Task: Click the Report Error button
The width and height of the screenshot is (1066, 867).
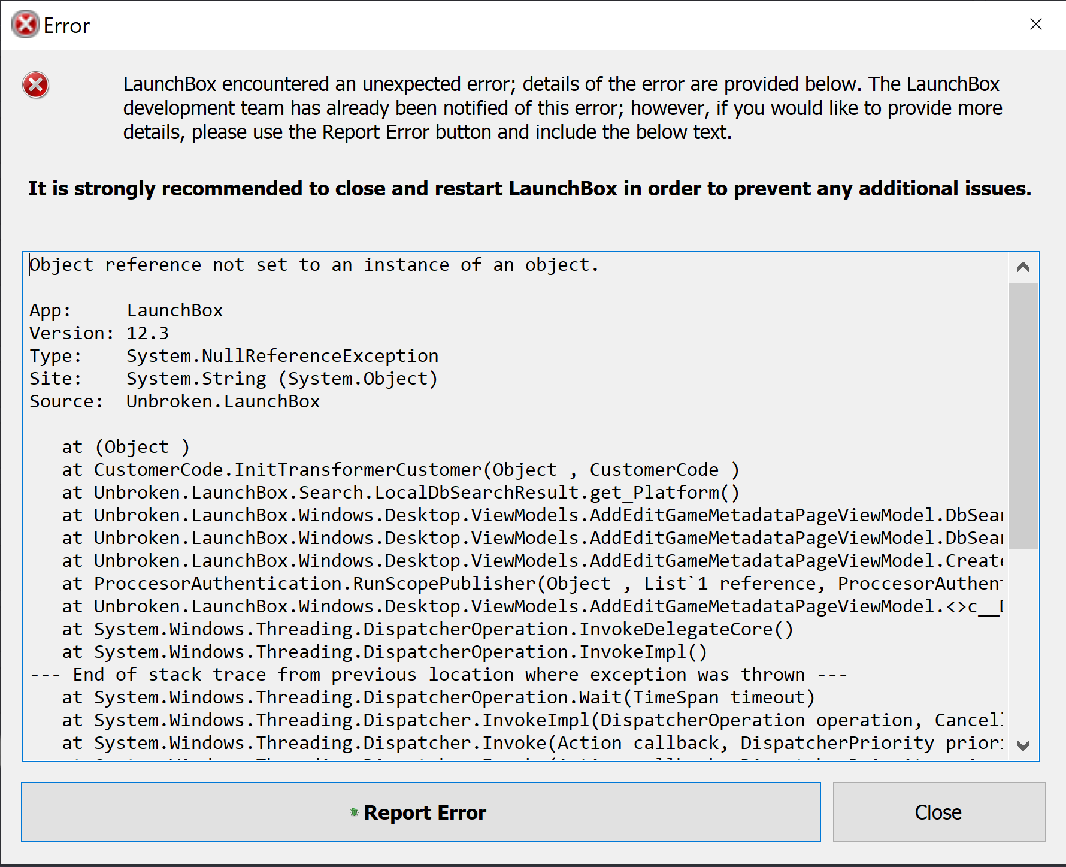Action: [x=420, y=812]
